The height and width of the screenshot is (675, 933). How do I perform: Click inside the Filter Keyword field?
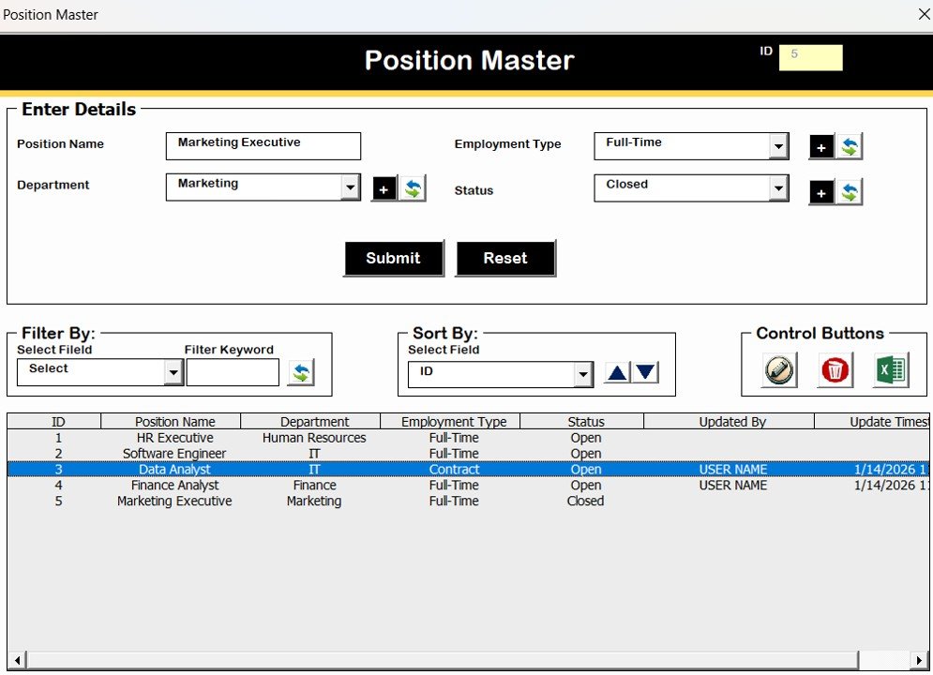click(233, 372)
